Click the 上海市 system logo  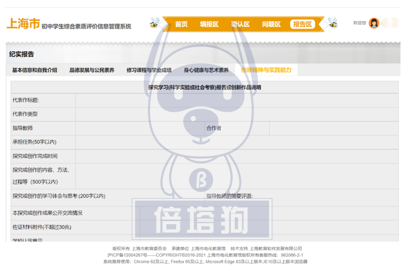coord(23,24)
